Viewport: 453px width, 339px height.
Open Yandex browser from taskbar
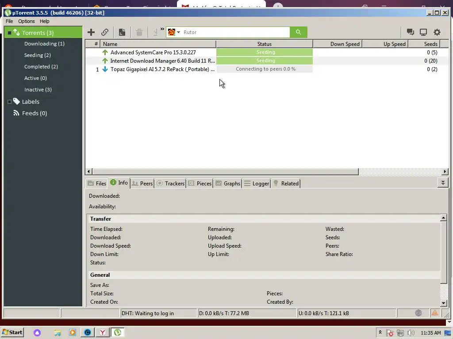(102, 332)
